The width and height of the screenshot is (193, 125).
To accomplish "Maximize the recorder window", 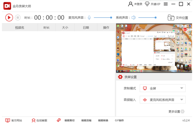I will click(x=181, y=4).
